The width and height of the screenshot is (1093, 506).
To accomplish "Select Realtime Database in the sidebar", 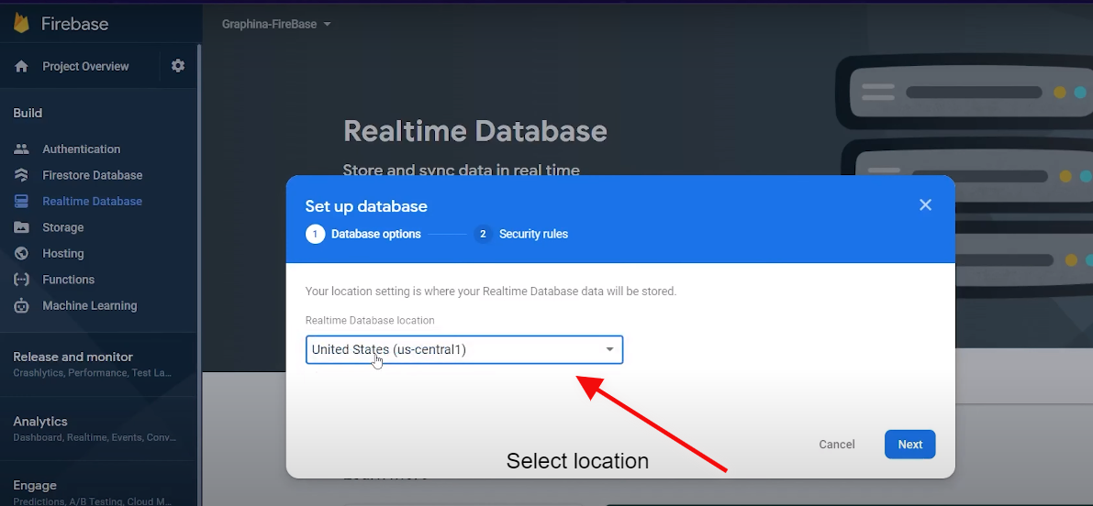I will (x=92, y=201).
